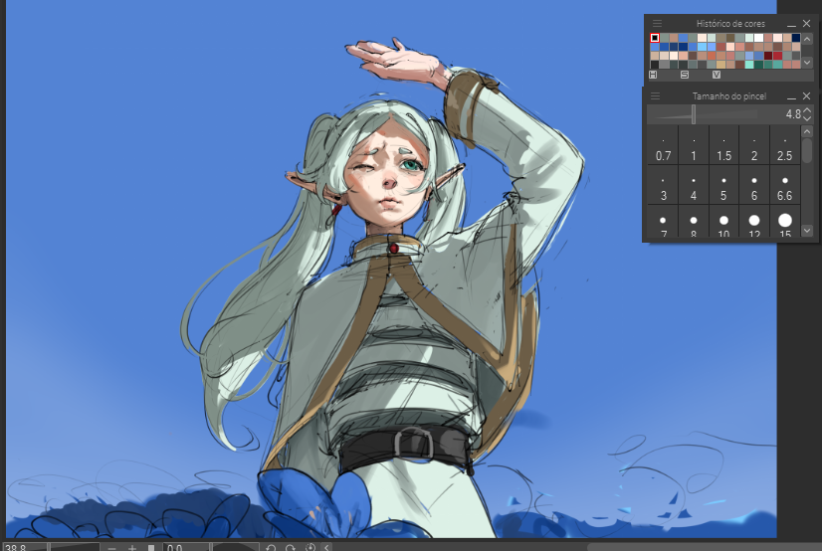Image resolution: width=822 pixels, height=551 pixels.
Task: Pick the pure white swatch in color history
Action: [758, 38]
